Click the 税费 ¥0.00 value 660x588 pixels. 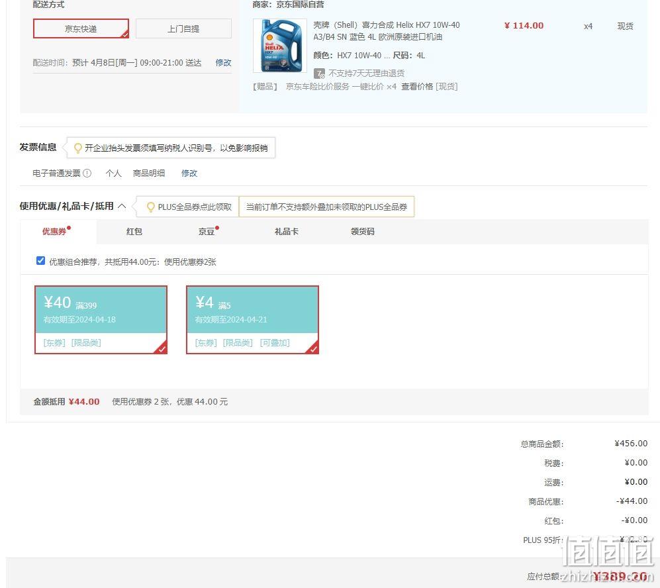click(636, 463)
